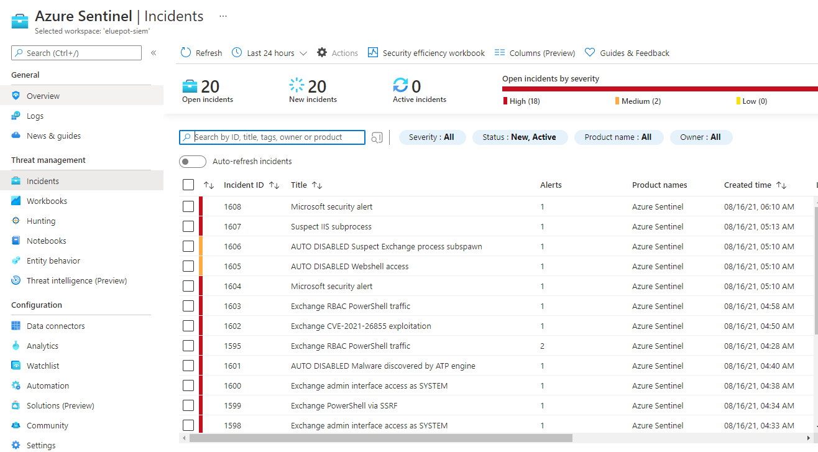Viewport: 818px width, 452px height.
Task: Toggle Auto-refresh incidents switch
Action: click(193, 162)
